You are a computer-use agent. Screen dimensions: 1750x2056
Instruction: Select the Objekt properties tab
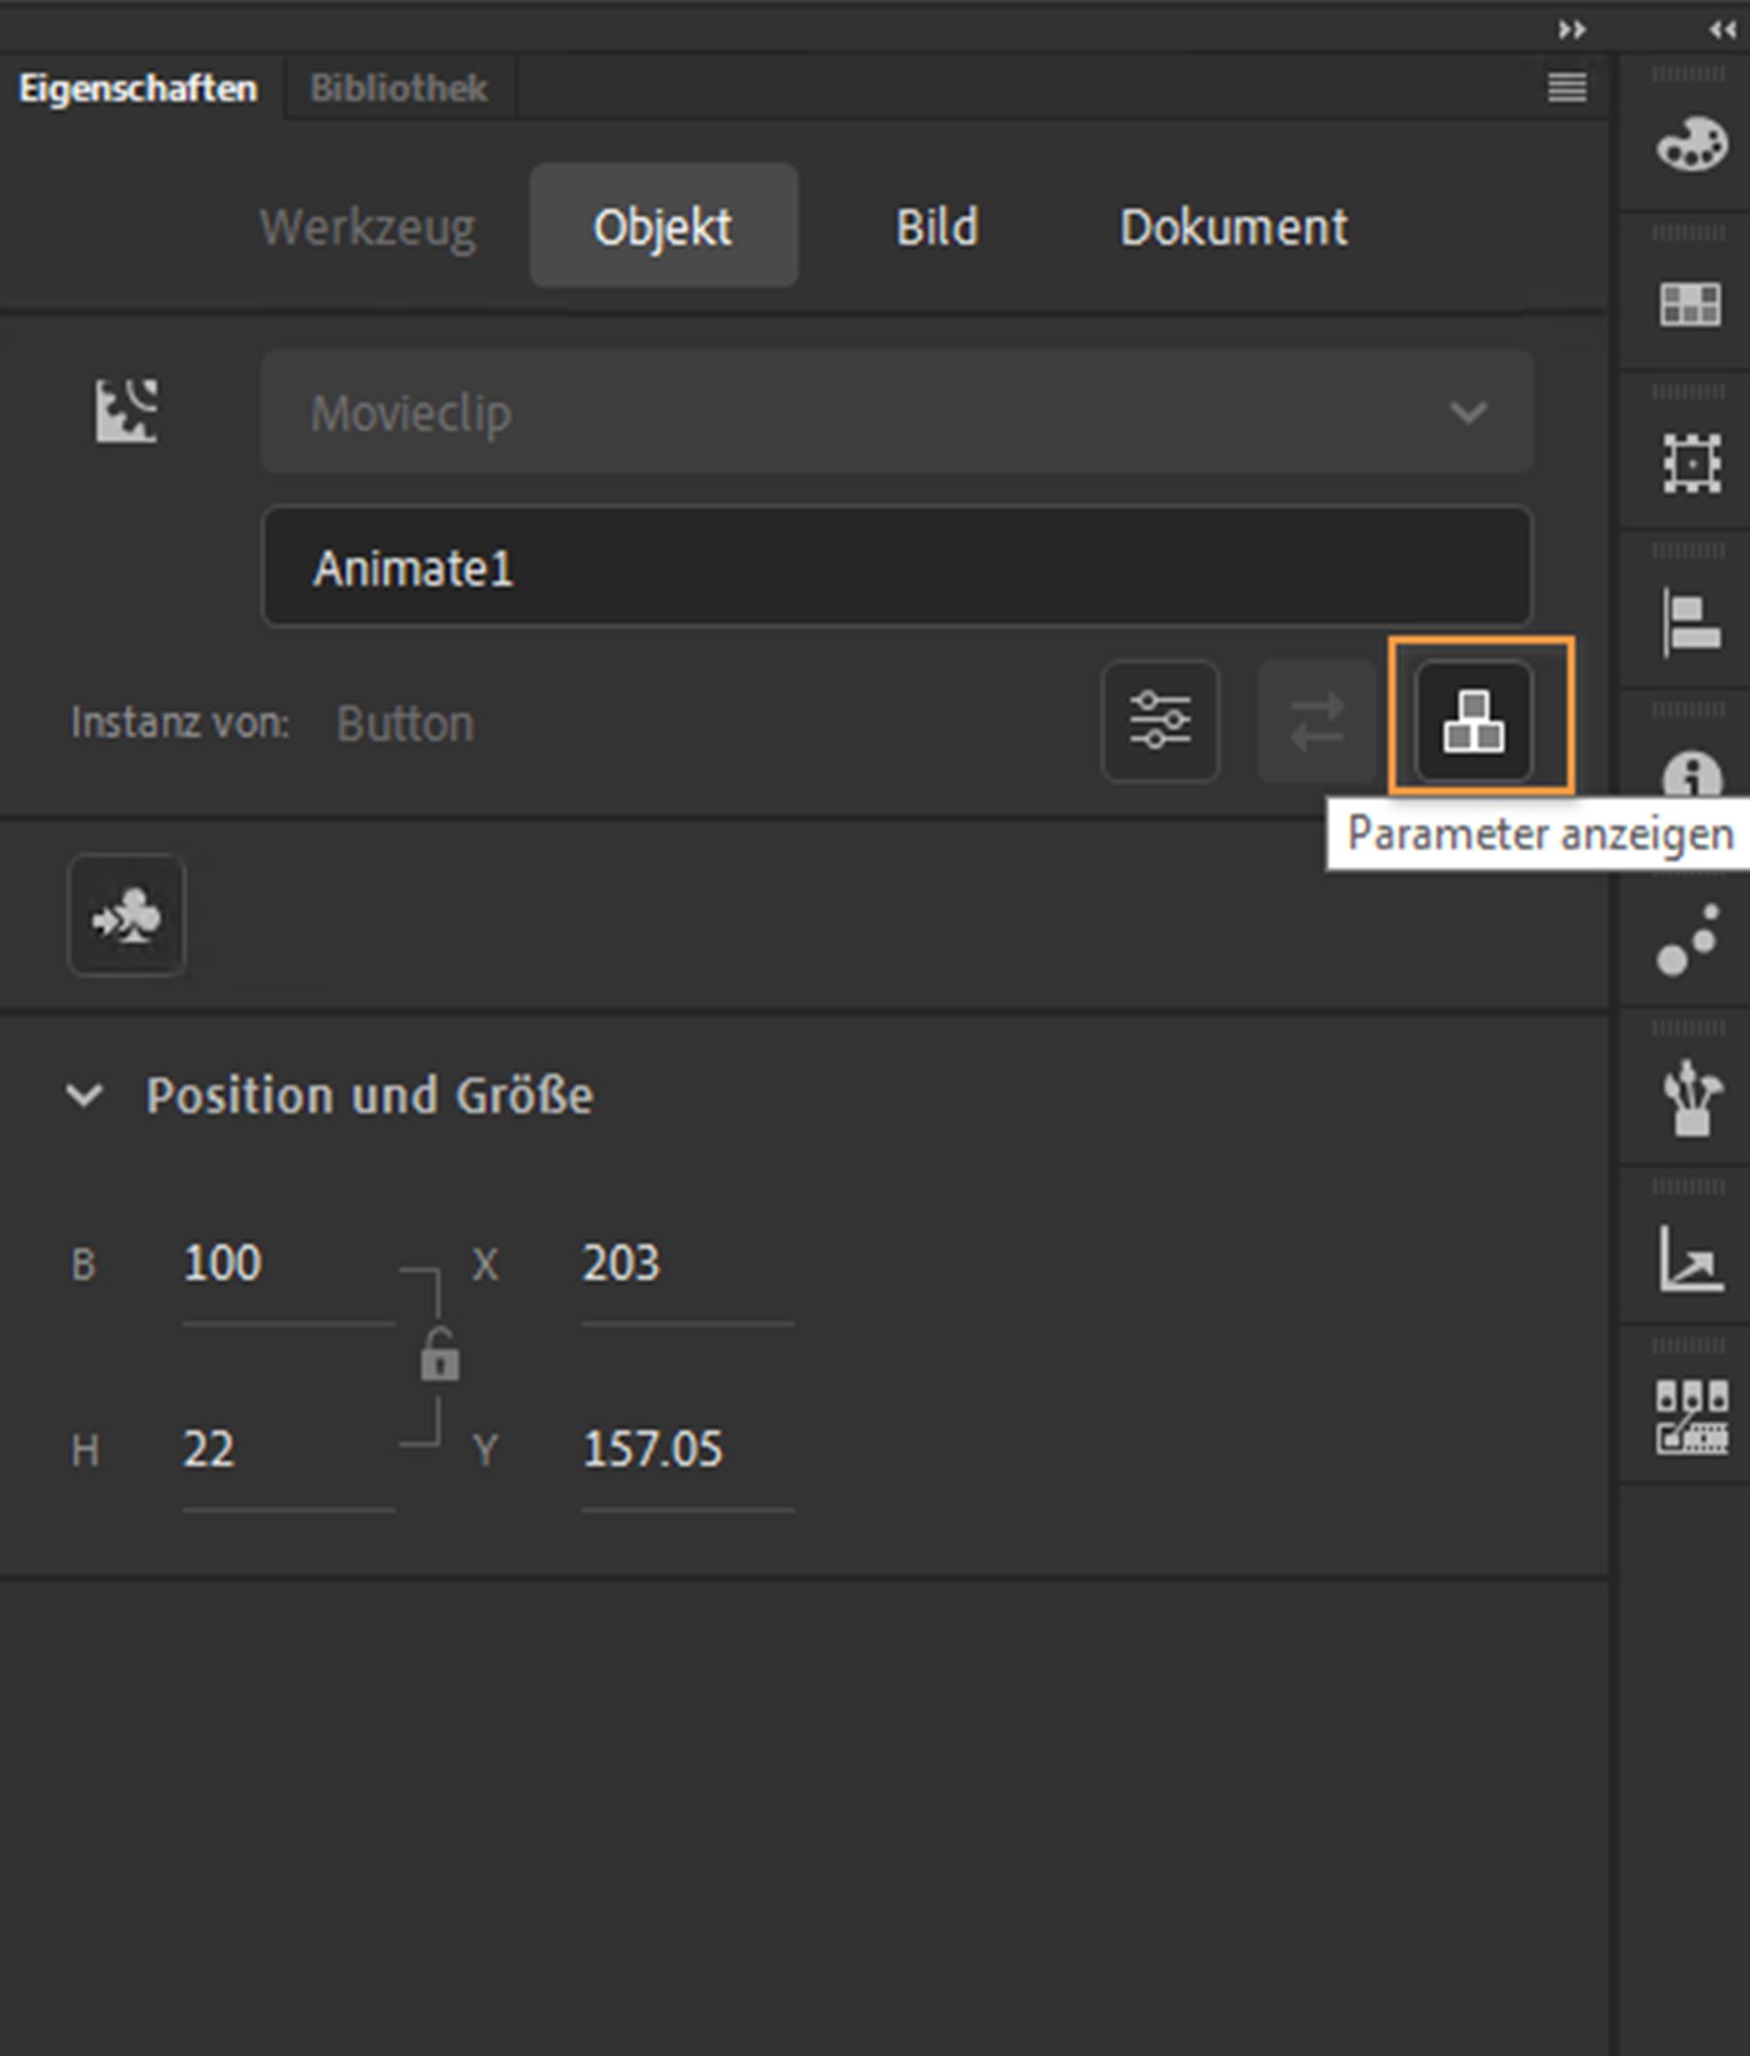pos(663,226)
